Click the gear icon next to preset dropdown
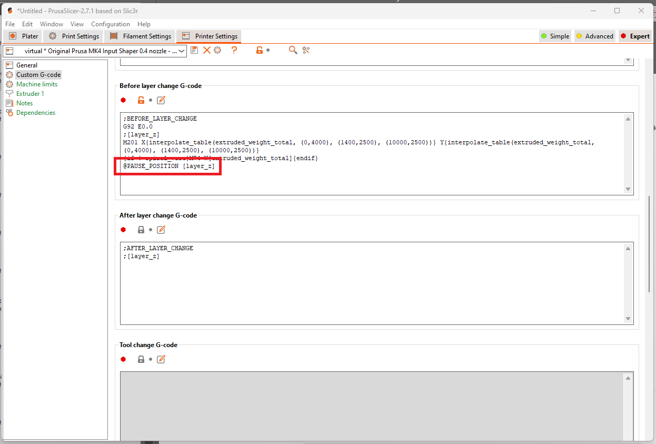656x444 pixels. point(217,50)
